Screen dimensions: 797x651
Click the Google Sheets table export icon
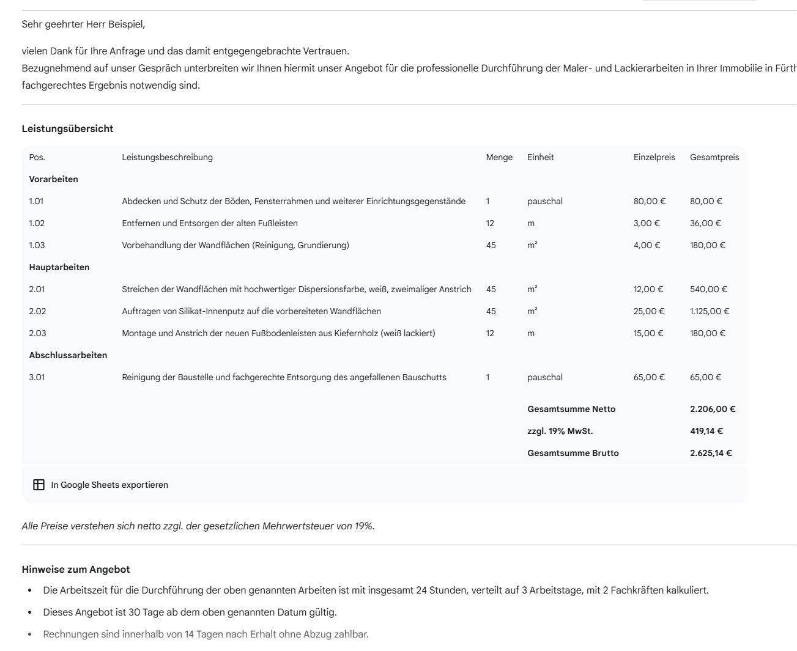coord(39,485)
